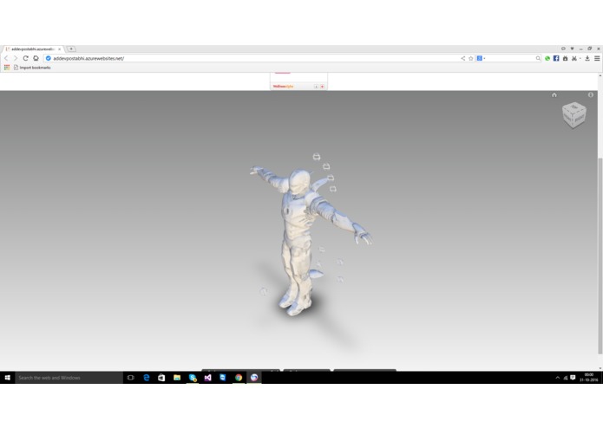Open the browser home page
Screen dimensions: 603x428
pos(36,58)
